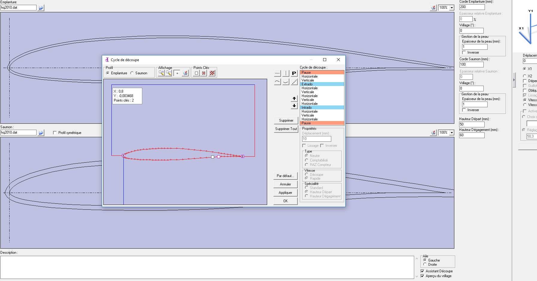Click the P pause segment button

tap(294, 73)
